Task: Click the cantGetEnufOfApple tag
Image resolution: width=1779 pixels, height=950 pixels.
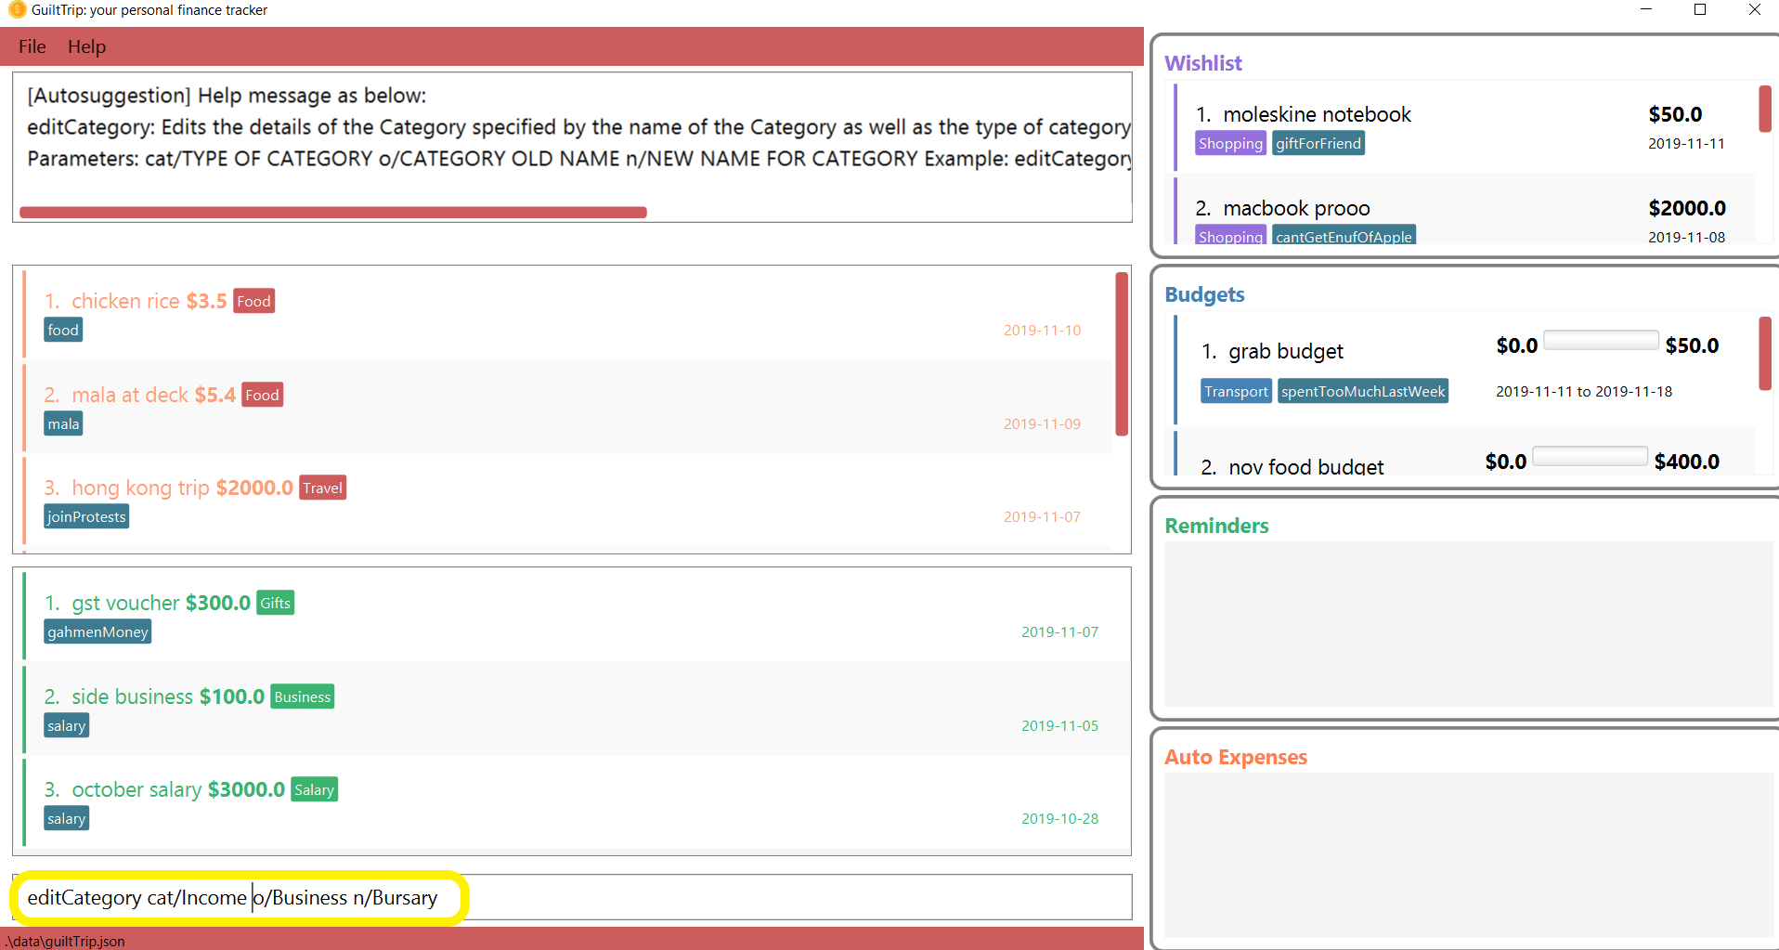Action: 1344,235
